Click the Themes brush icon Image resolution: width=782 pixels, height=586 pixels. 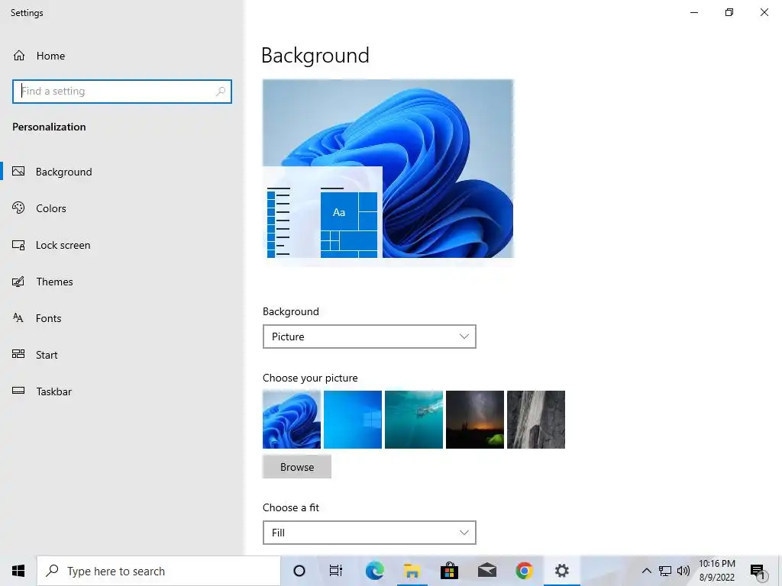(18, 282)
